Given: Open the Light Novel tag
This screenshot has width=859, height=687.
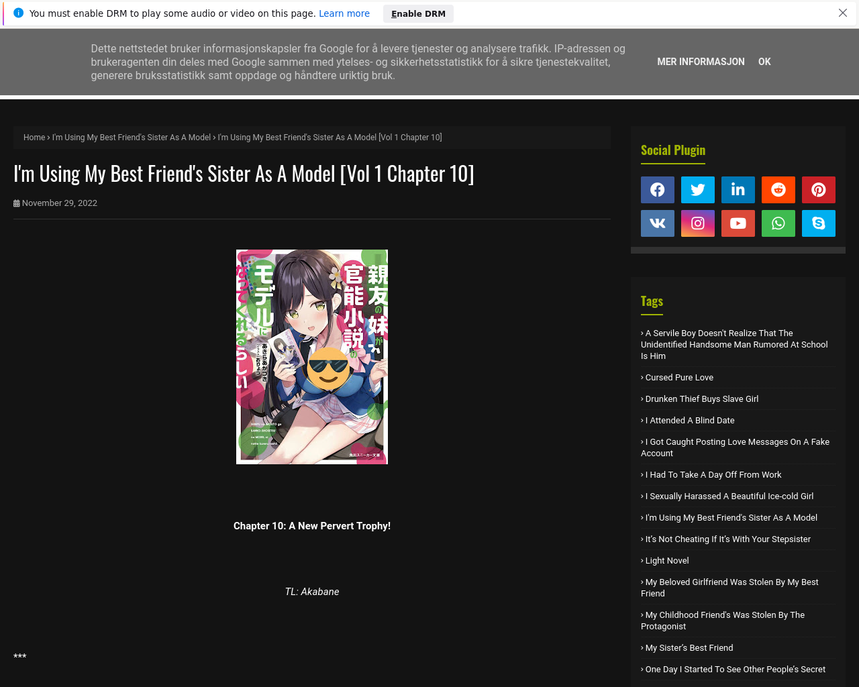Looking at the screenshot, I should pos(665,561).
